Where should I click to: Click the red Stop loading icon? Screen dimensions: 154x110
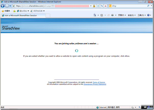[106, 6]
